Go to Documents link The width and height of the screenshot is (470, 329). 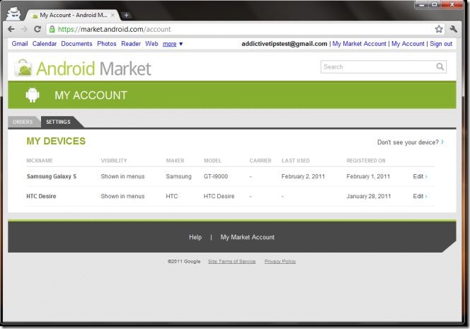pyautogui.click(x=76, y=44)
